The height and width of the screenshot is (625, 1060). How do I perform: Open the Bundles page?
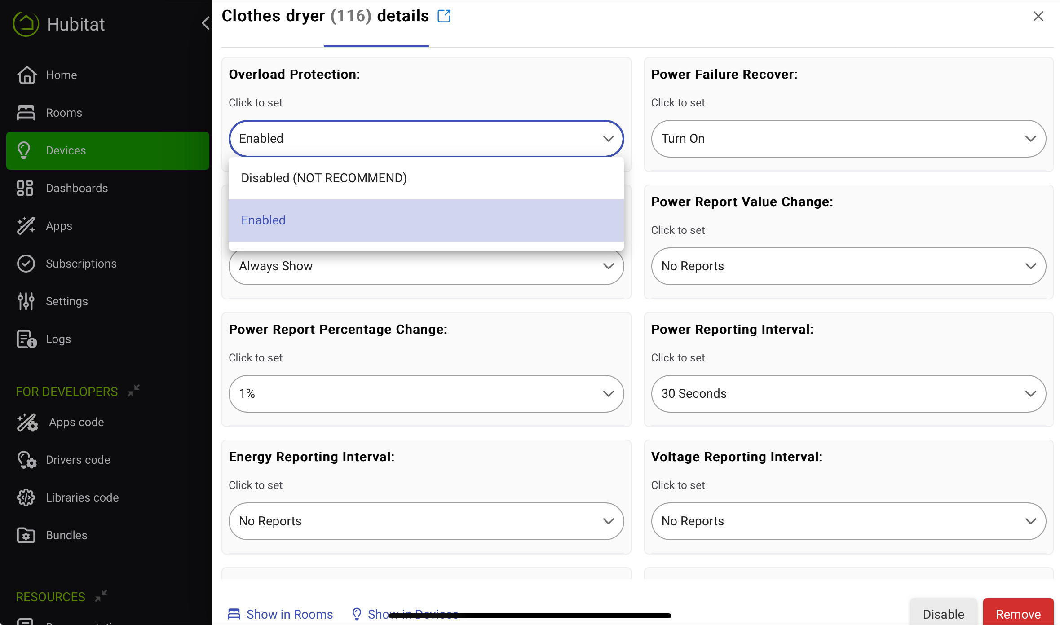click(66, 535)
